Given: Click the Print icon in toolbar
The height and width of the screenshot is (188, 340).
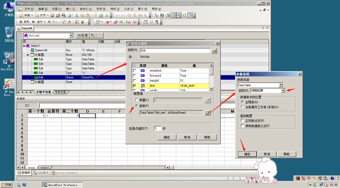Looking at the screenshot, I should click(69, 15).
